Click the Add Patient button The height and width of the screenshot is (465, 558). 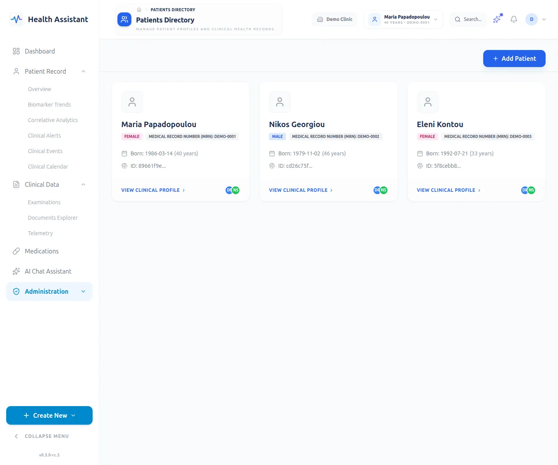tap(514, 59)
